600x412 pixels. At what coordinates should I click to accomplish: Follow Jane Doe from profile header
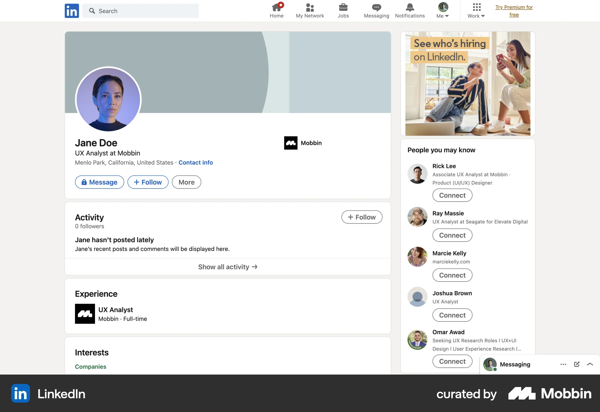(x=147, y=182)
